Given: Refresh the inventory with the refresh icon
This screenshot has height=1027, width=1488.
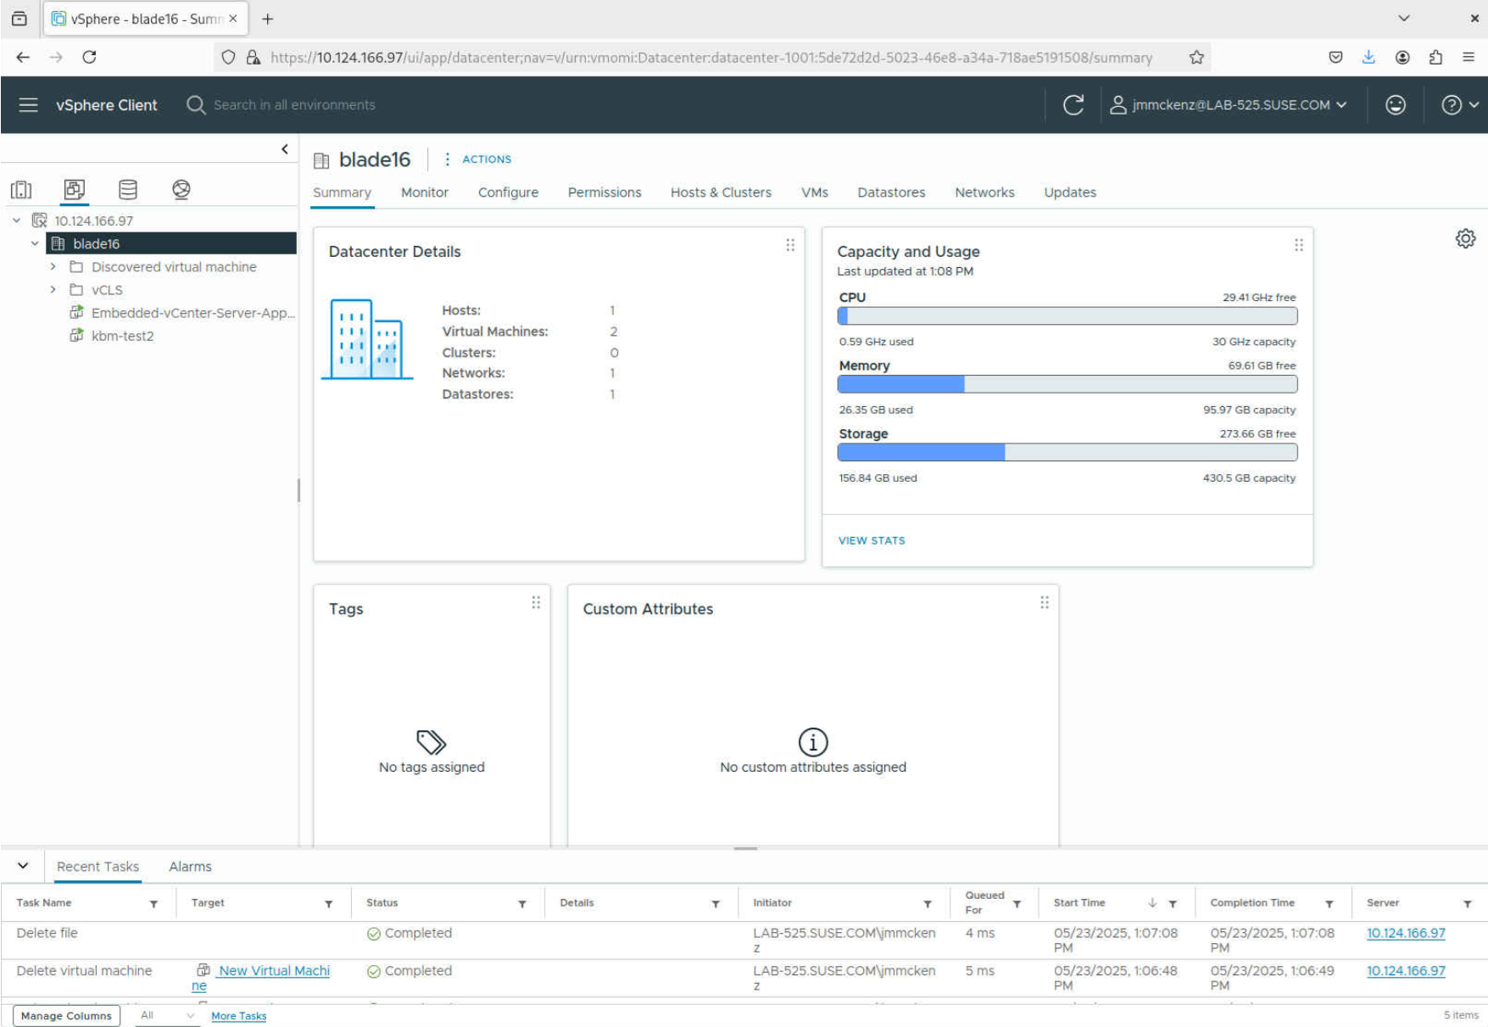Looking at the screenshot, I should [x=1073, y=104].
